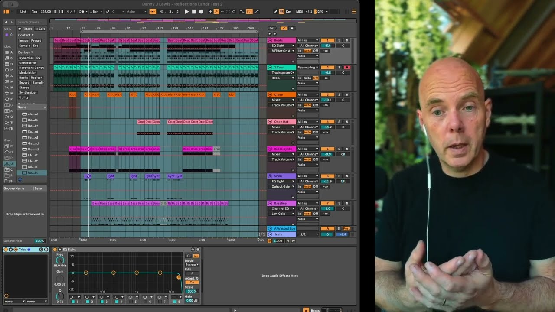Click the Edit button next to Filters
The height and width of the screenshot is (312, 555).
tap(40, 29)
